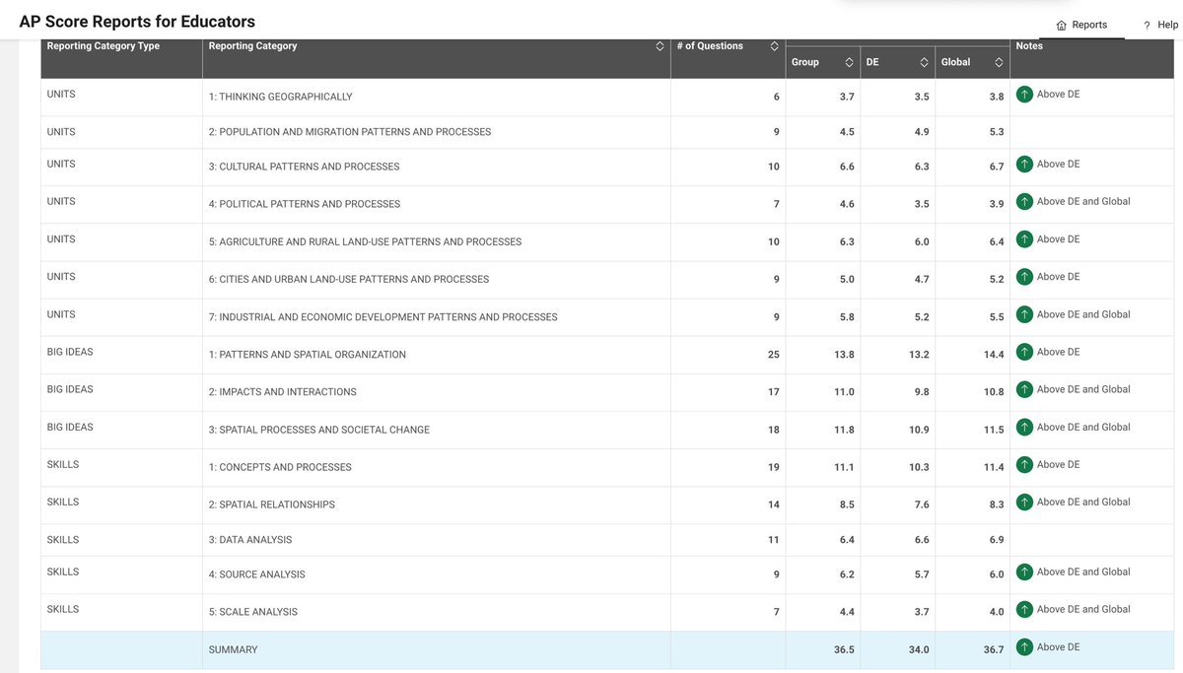This screenshot has width=1183, height=673.
Task: Select '2: IMPACTS AND INTERACTIONS' text
Action: [x=282, y=392]
